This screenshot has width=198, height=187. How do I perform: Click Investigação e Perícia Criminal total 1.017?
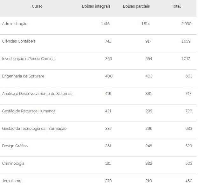pyautogui.click(x=186, y=59)
